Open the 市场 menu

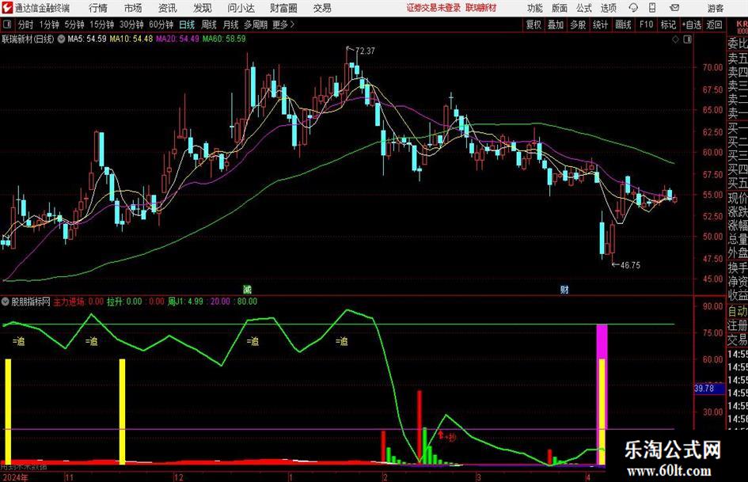133,8
